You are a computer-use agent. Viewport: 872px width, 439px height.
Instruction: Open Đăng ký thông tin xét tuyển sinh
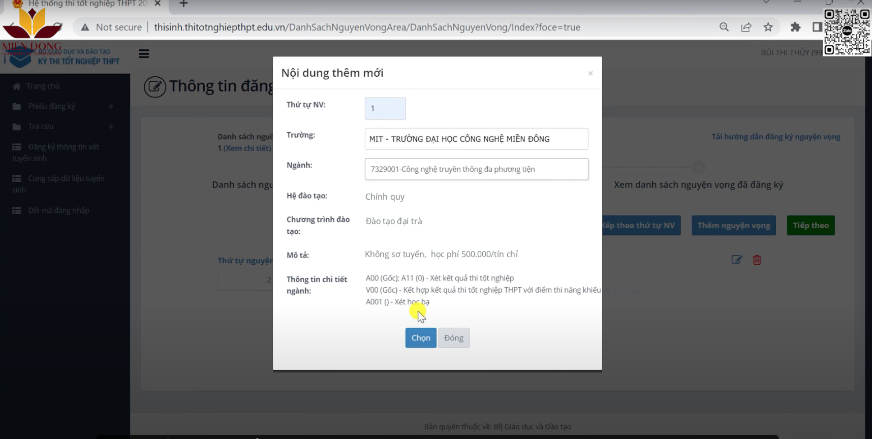56,152
